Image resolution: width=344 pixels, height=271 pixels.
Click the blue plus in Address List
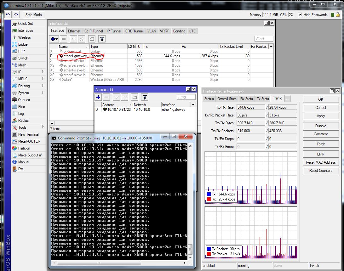click(x=98, y=97)
